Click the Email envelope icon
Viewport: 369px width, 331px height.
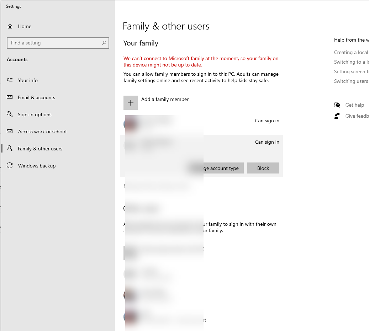coord(10,97)
